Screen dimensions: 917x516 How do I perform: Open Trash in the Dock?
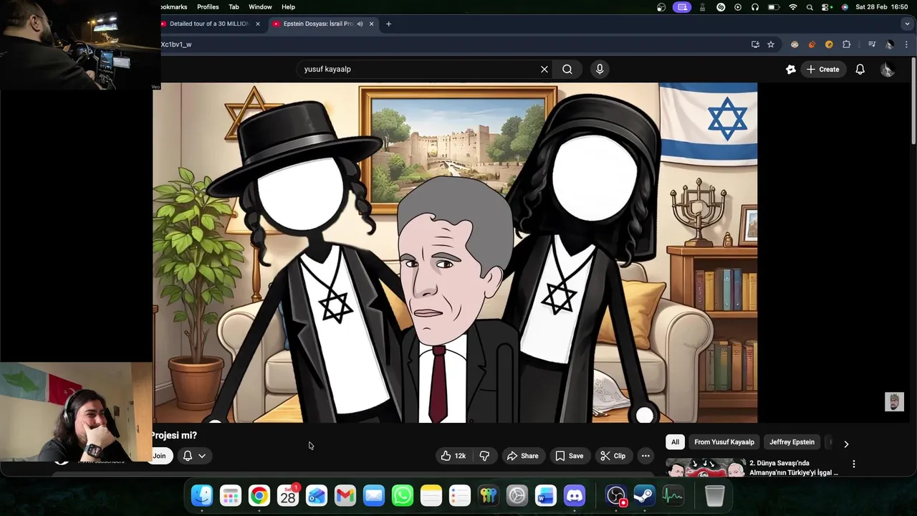(x=715, y=495)
